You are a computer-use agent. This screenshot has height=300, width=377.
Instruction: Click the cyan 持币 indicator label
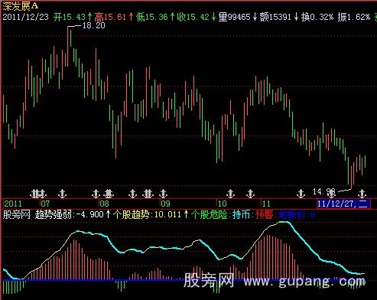click(x=241, y=214)
